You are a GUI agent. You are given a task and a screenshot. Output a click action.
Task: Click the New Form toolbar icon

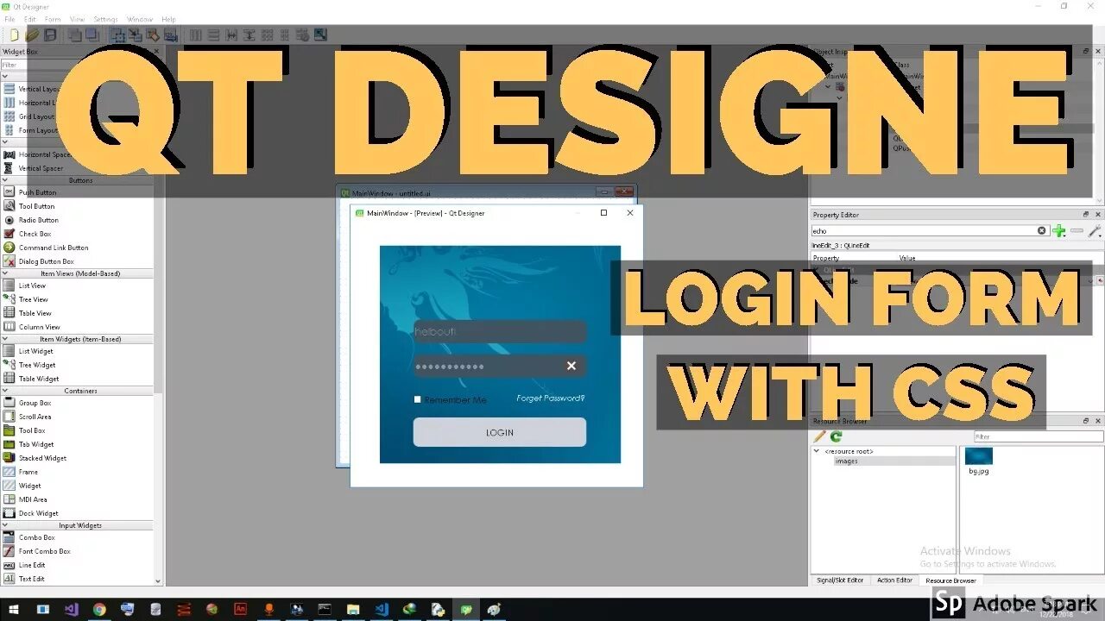point(14,35)
